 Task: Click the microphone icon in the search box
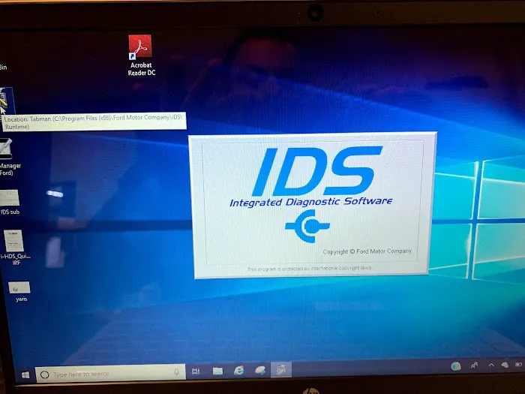tap(176, 372)
